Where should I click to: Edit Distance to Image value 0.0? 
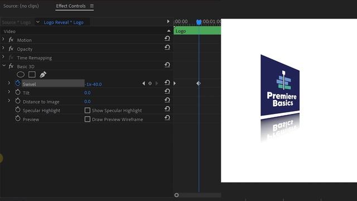pyautogui.click(x=88, y=102)
